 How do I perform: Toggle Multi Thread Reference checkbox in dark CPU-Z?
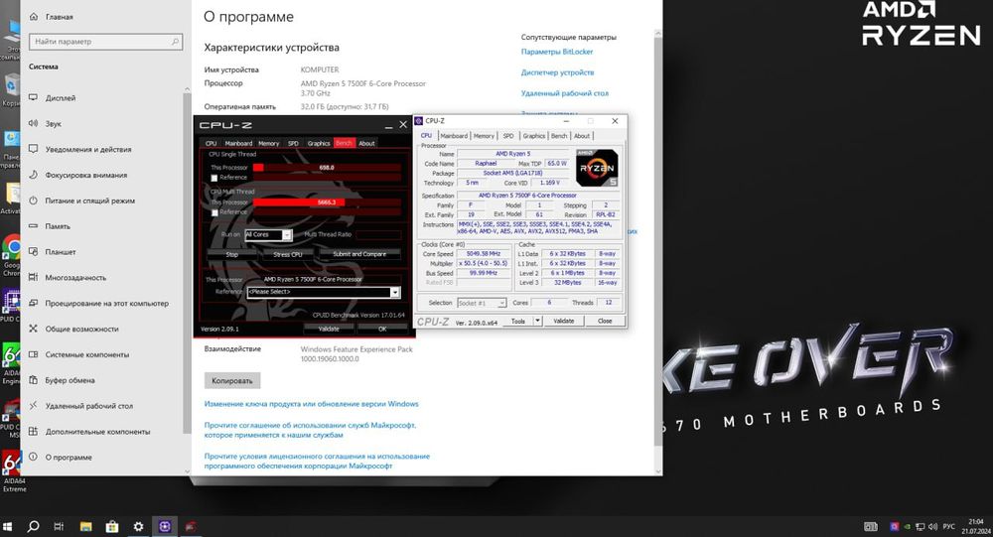[x=214, y=212]
